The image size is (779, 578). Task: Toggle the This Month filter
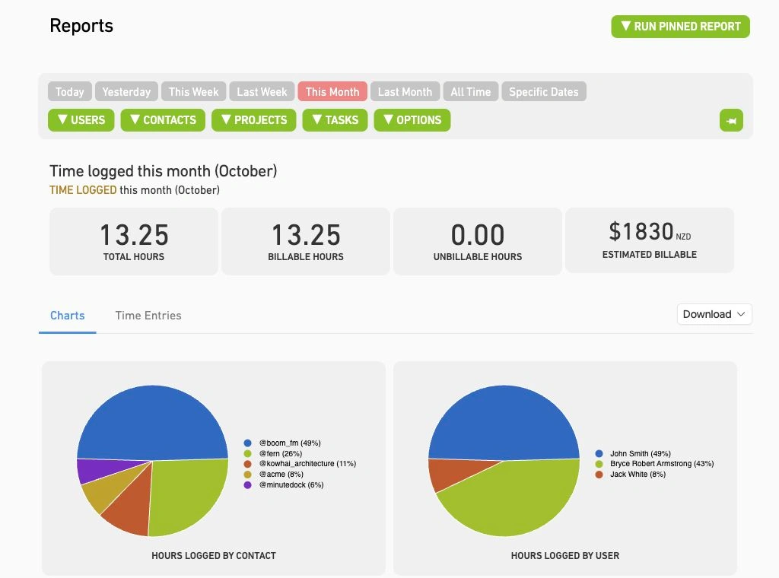tap(332, 92)
